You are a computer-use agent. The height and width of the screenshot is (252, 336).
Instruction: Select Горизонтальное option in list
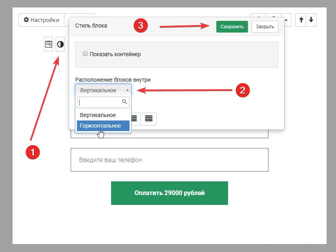tap(103, 126)
